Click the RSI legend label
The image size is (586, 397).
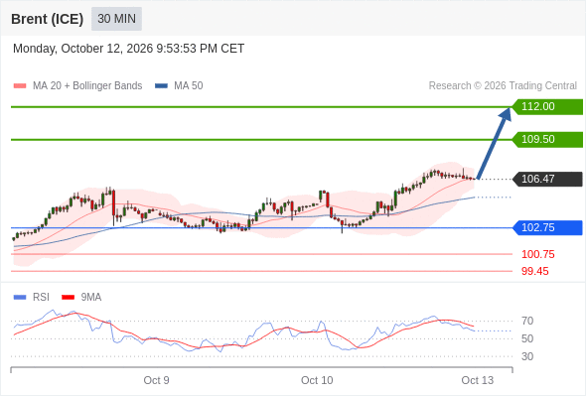pos(41,298)
